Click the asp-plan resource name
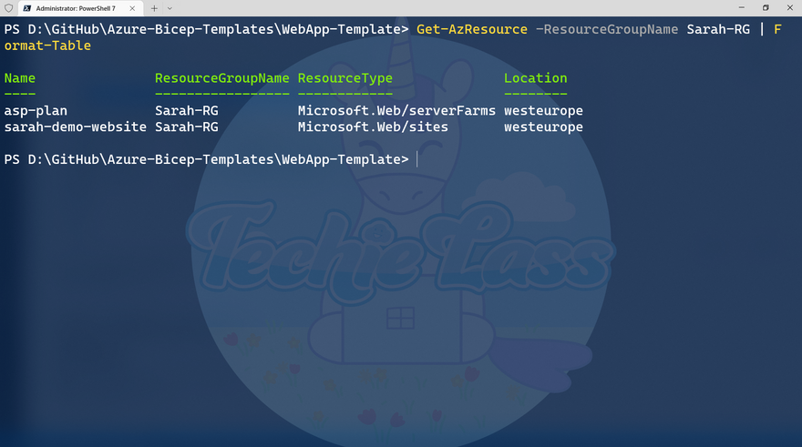 pyautogui.click(x=36, y=110)
